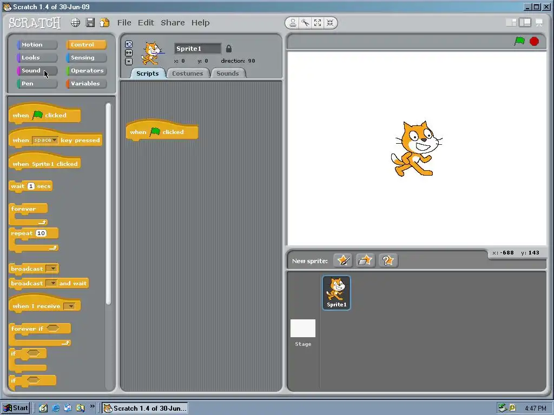Click the when flag clicked palette block
The height and width of the screenshot is (415, 554).
(x=44, y=115)
